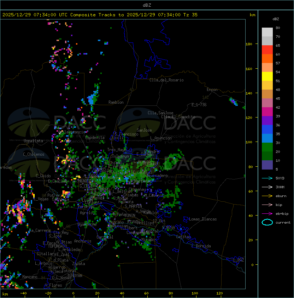Click the Encon place label
294x298 pixels.
pos(212,90)
